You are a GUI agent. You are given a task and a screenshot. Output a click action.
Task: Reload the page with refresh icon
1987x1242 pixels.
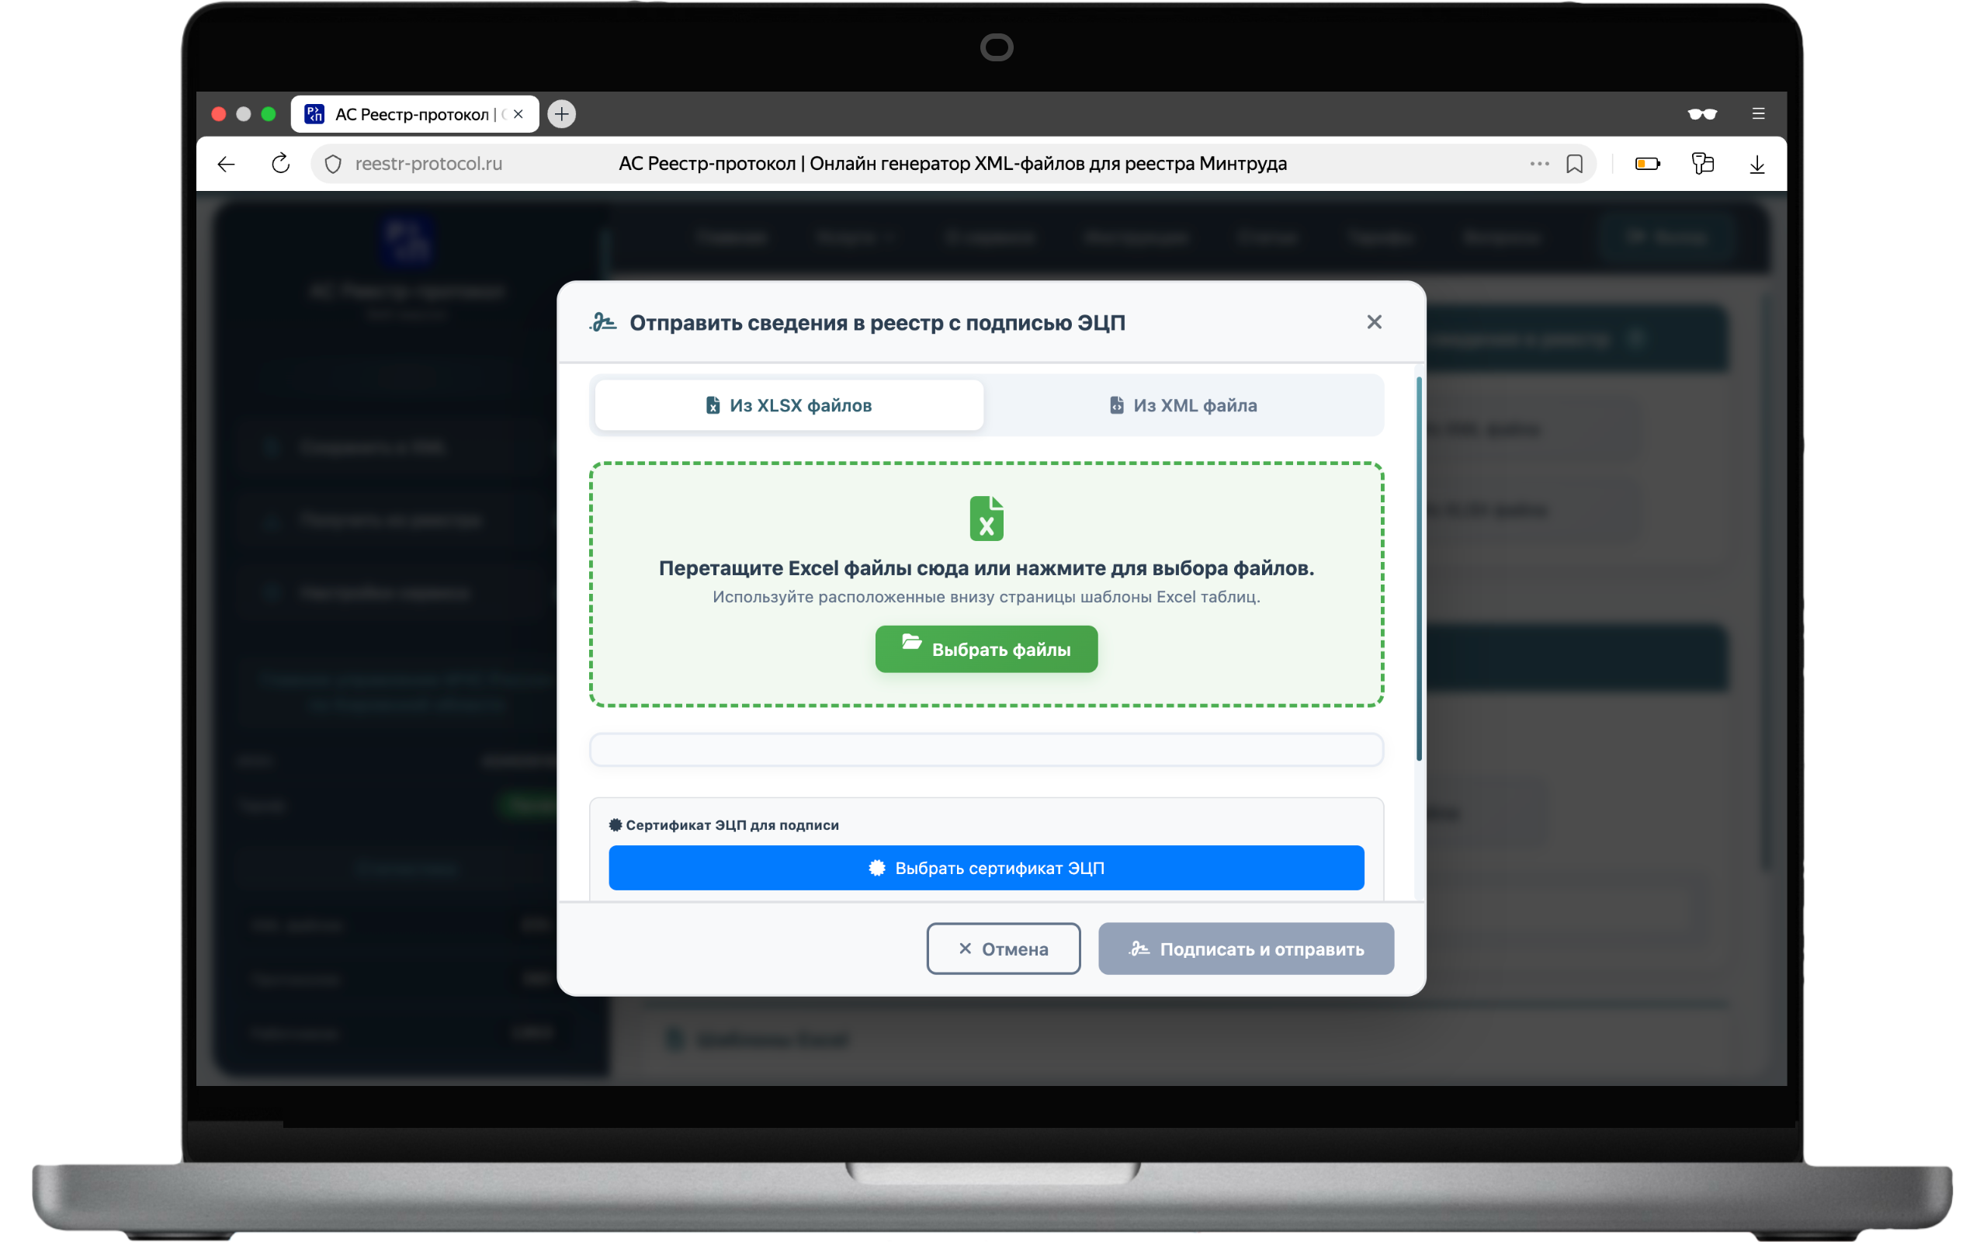point(281,164)
